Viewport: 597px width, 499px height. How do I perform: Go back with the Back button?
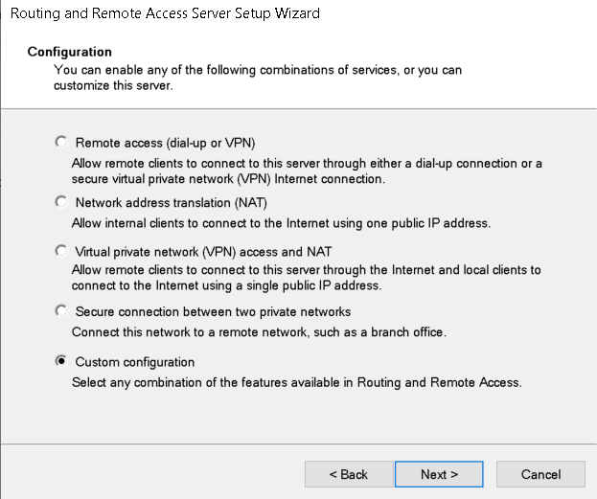[x=348, y=474]
